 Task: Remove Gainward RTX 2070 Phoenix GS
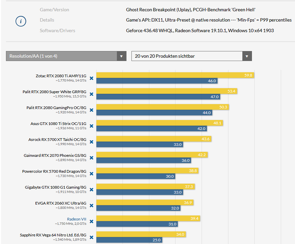[91, 158]
